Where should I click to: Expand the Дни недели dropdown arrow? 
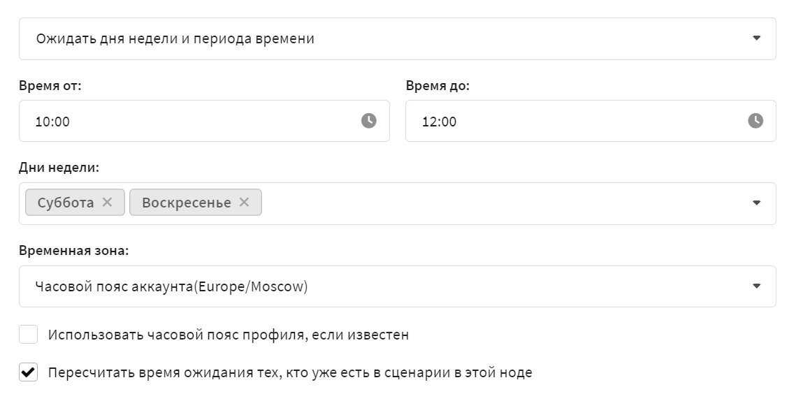[x=756, y=203]
